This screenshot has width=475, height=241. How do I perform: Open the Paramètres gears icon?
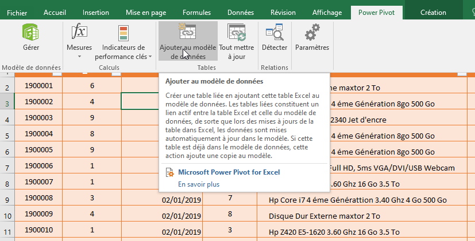(312, 32)
